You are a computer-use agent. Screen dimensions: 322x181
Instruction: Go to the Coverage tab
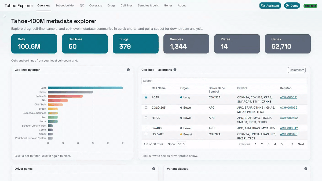pos(96,5)
